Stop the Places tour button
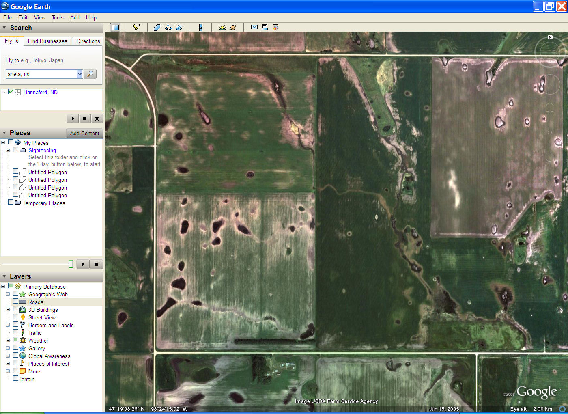Screen dimensions: 568x414 click(x=96, y=264)
